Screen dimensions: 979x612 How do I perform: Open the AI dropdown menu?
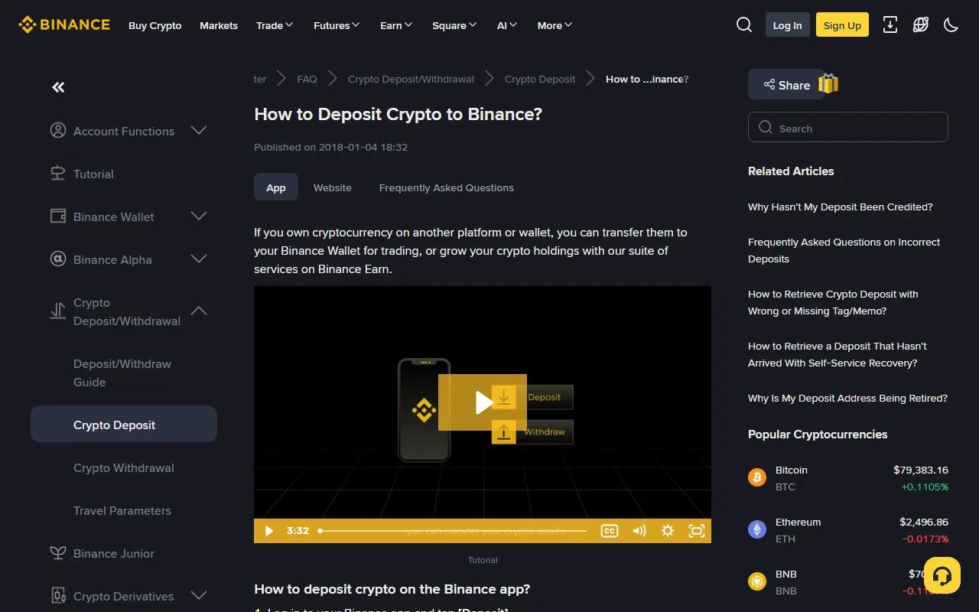click(x=507, y=25)
